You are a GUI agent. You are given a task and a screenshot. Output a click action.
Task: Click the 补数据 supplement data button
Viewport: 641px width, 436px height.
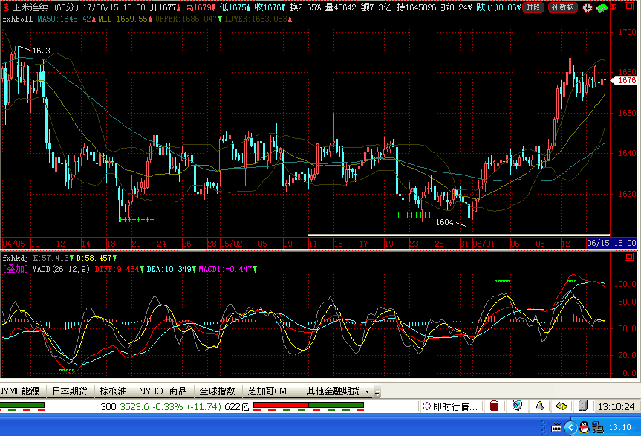pyautogui.click(x=562, y=7)
